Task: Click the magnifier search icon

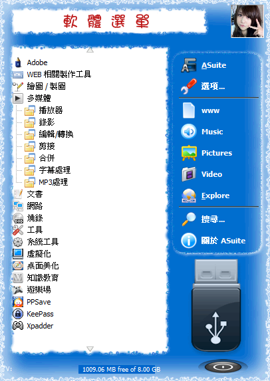Action: coord(189,219)
